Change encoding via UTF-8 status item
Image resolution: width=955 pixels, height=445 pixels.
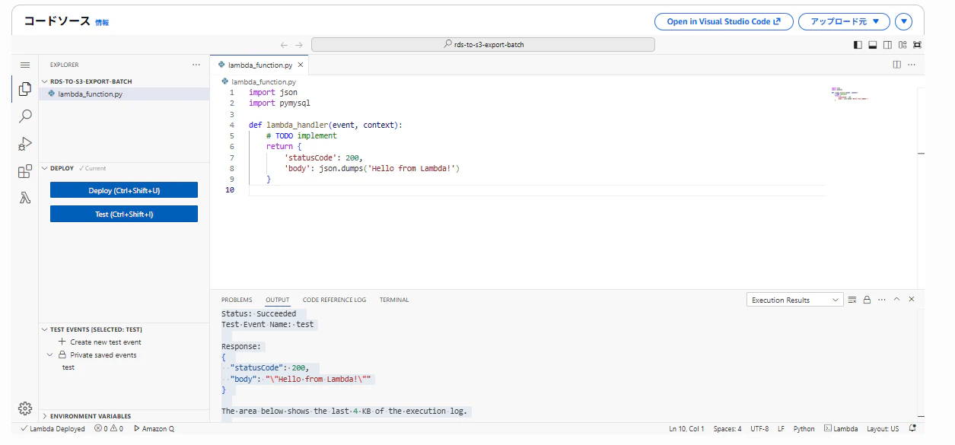coord(759,429)
